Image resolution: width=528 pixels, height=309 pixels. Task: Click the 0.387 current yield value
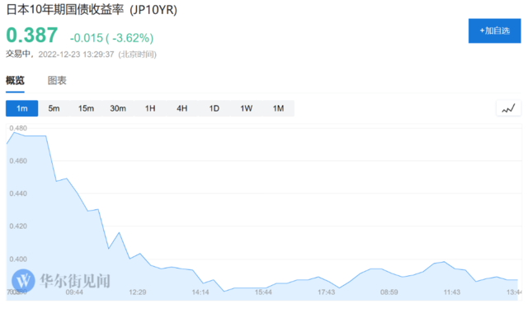click(32, 35)
